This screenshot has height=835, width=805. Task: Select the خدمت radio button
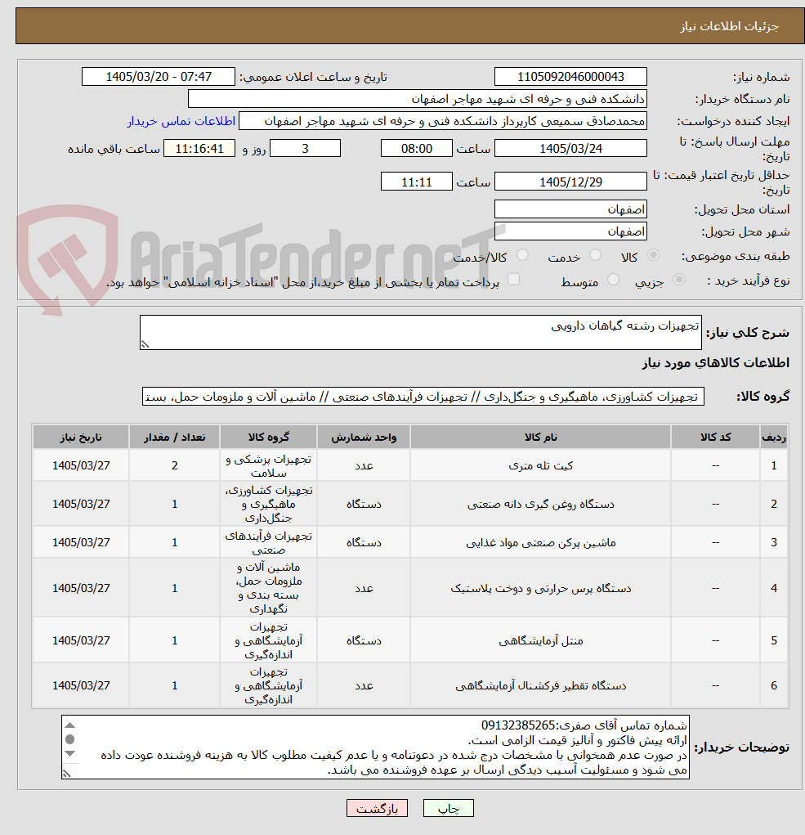(x=595, y=256)
